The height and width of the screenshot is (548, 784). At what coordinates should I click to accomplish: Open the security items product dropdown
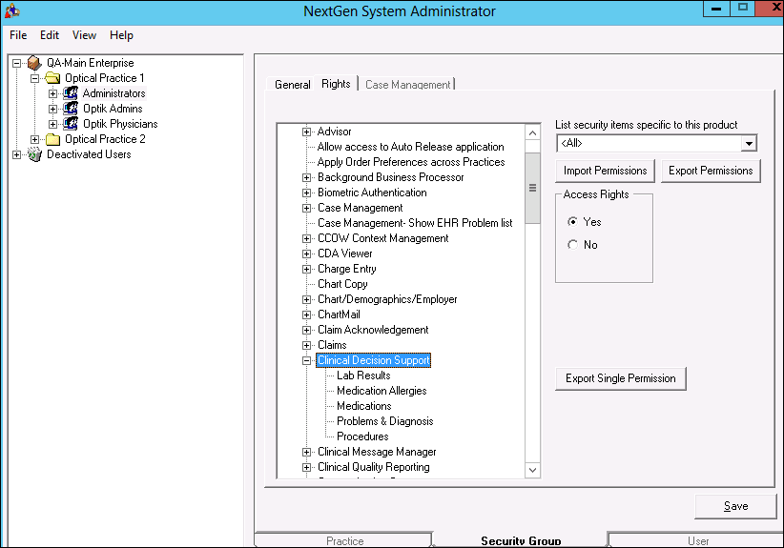click(x=748, y=143)
